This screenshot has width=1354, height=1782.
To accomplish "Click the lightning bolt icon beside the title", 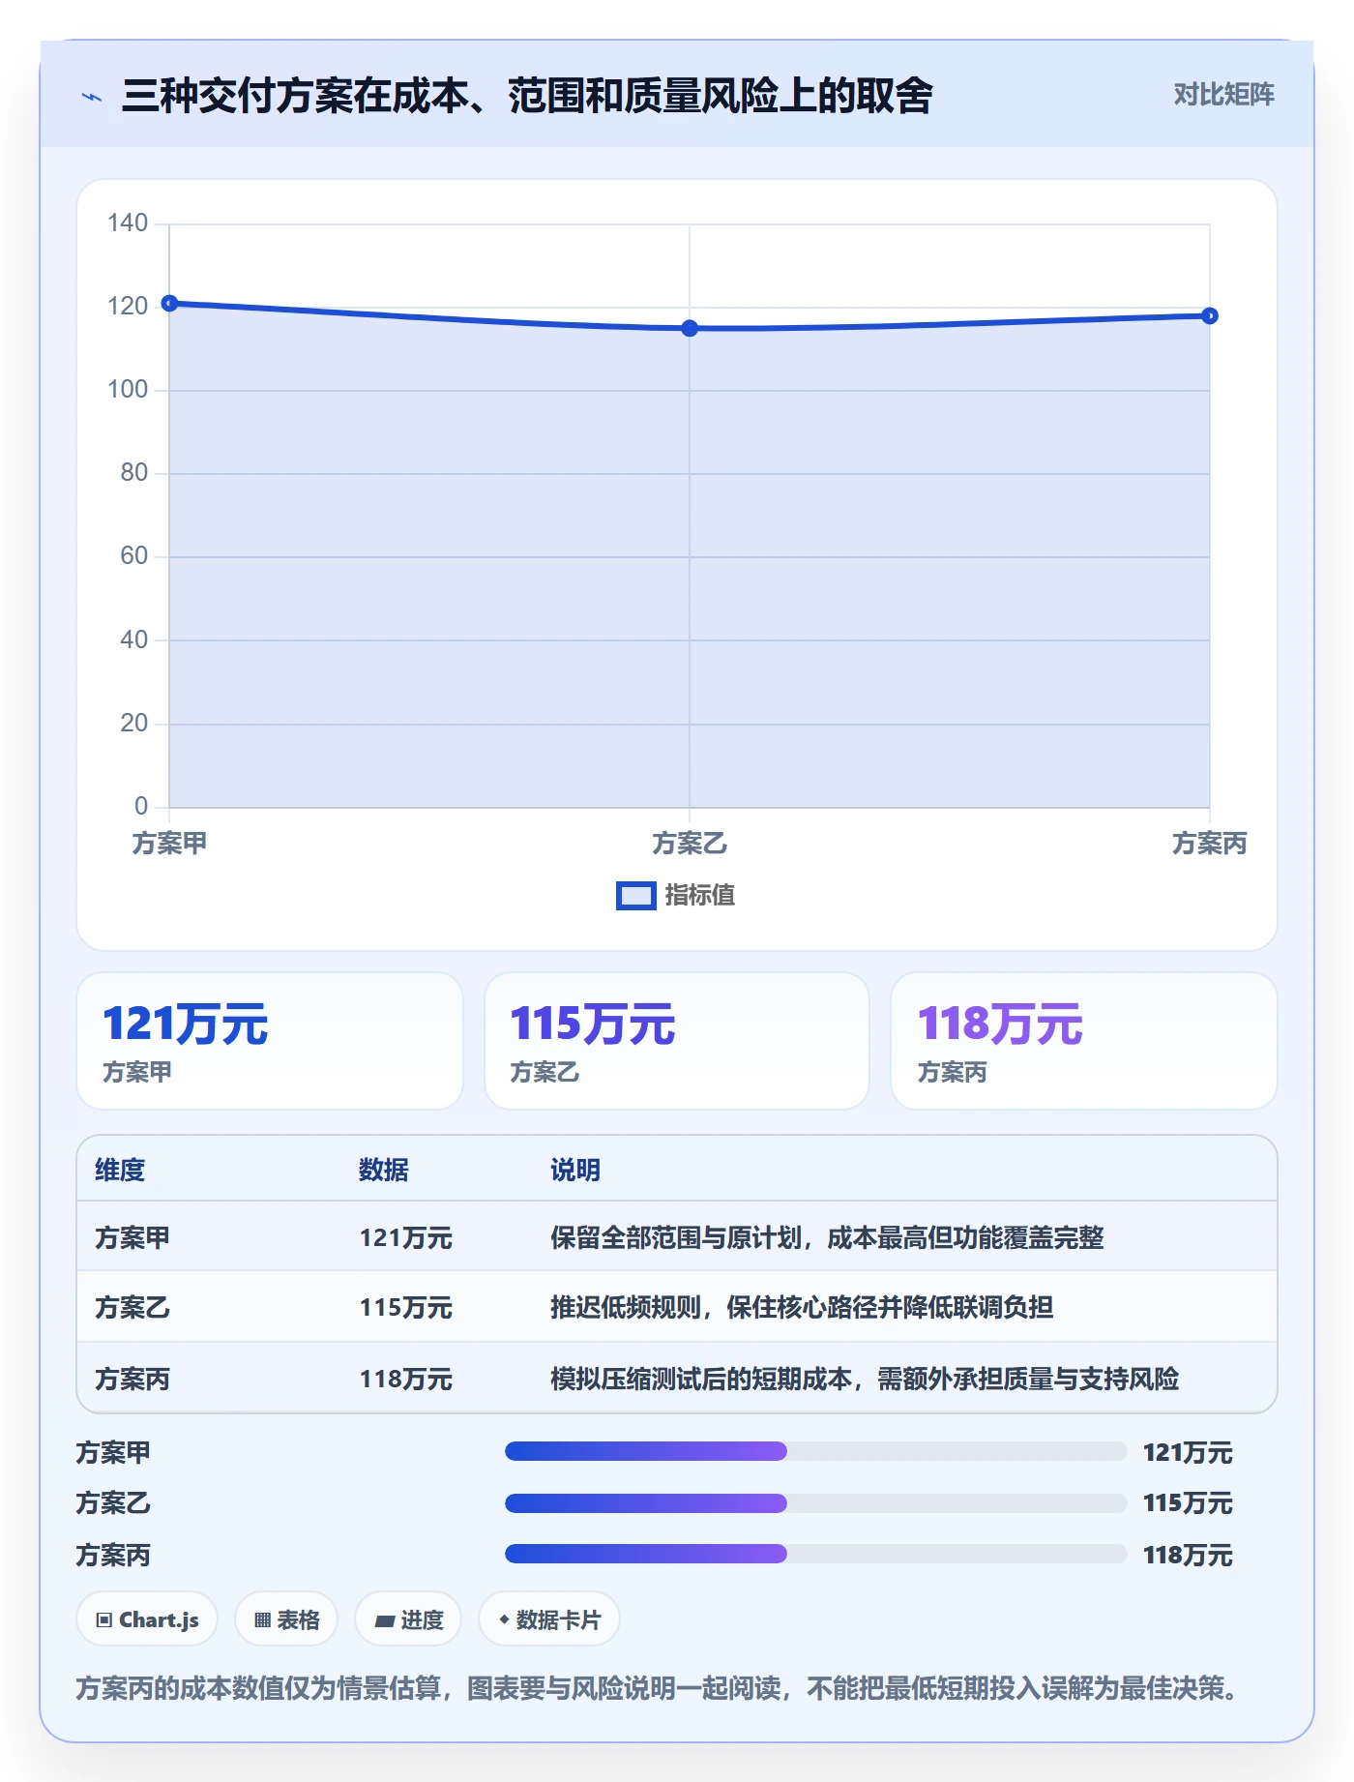I will pyautogui.click(x=92, y=97).
